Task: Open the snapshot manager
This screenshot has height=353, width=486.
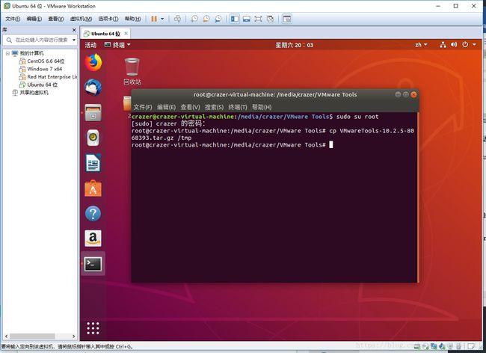Action: click(218, 19)
